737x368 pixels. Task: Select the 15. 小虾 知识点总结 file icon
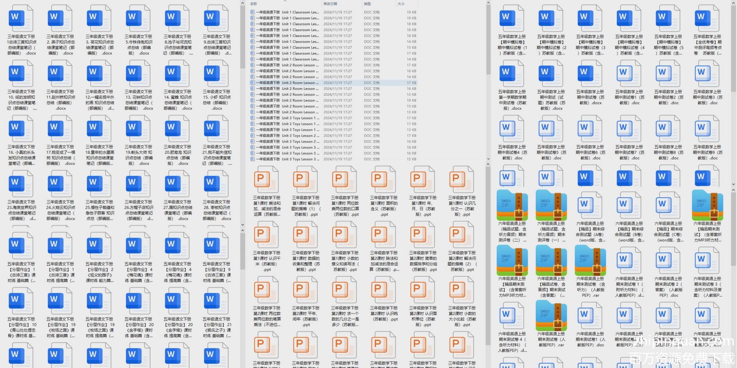(x=216, y=74)
